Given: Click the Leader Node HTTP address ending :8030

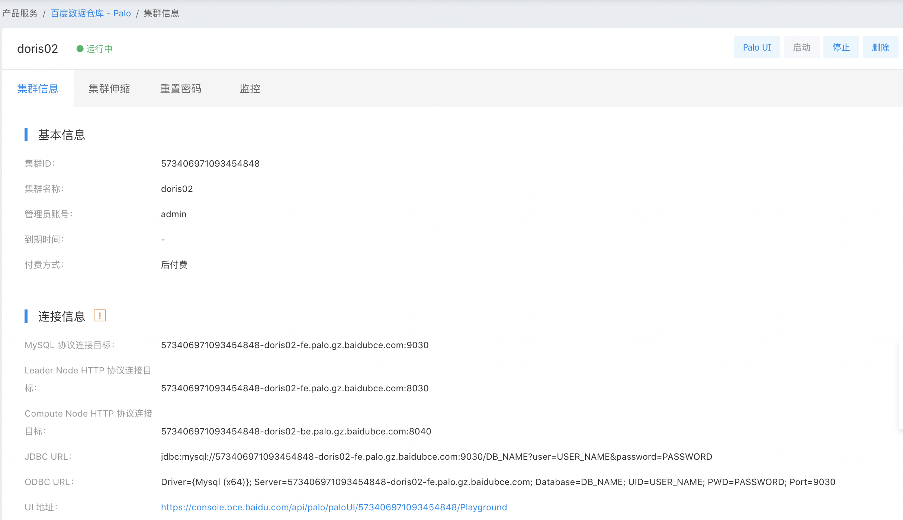Looking at the screenshot, I should click(x=295, y=388).
